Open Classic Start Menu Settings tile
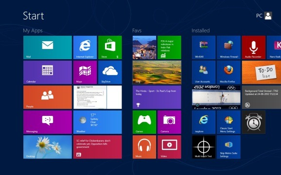 tap(228, 122)
